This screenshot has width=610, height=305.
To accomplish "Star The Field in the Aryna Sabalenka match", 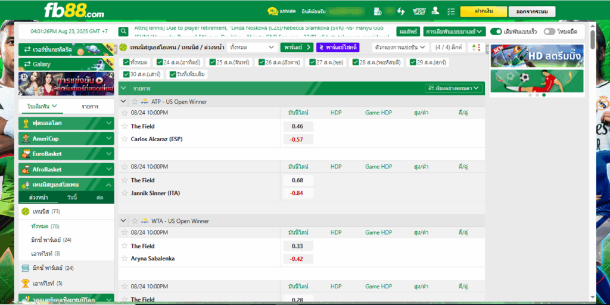I will pyautogui.click(x=125, y=246).
